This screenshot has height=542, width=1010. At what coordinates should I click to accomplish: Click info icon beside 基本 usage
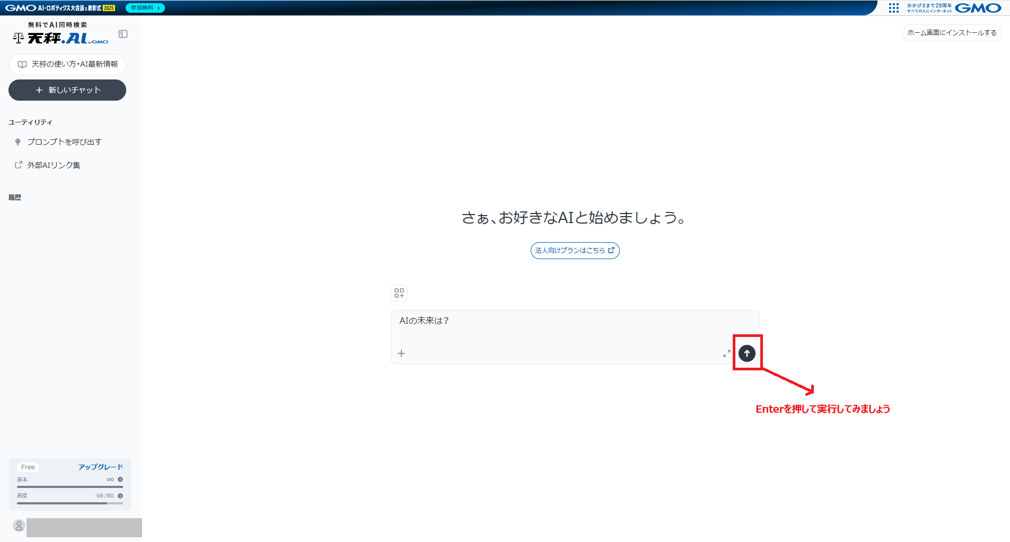(120, 479)
